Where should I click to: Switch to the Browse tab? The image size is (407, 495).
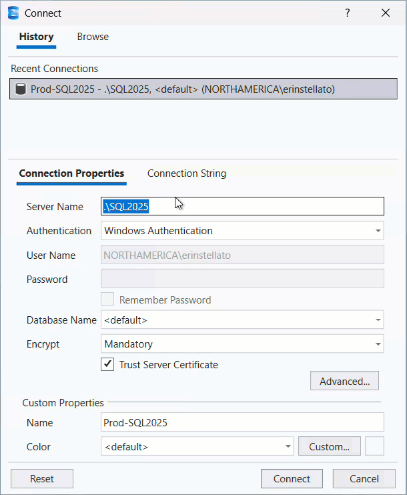pos(93,37)
